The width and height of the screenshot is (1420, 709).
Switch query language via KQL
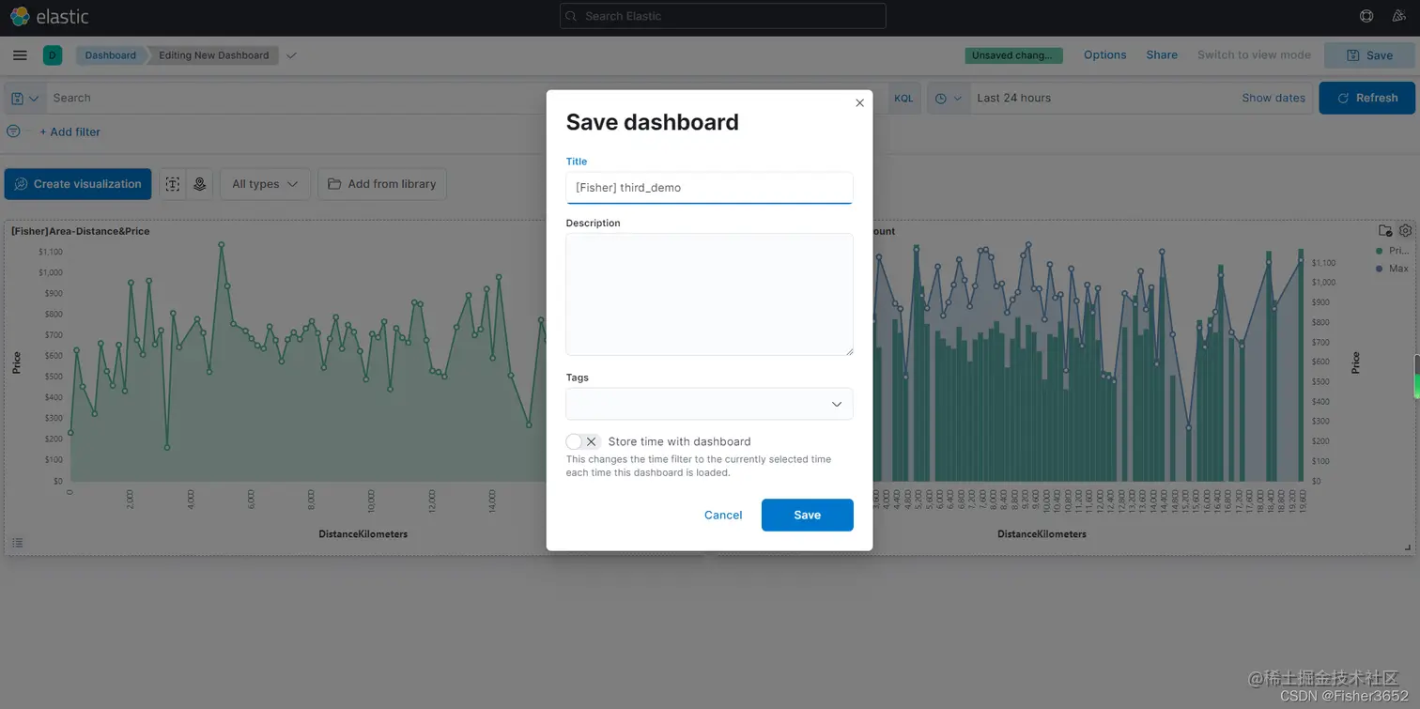(903, 98)
